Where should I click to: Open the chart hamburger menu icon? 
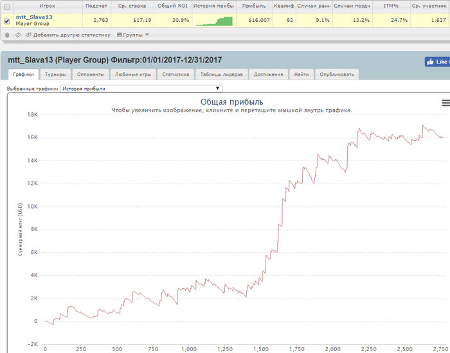pos(446,103)
